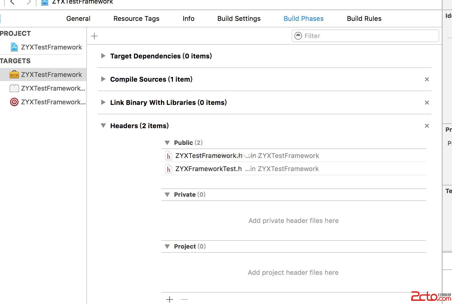Click the filter icon in the search field

(x=298, y=36)
